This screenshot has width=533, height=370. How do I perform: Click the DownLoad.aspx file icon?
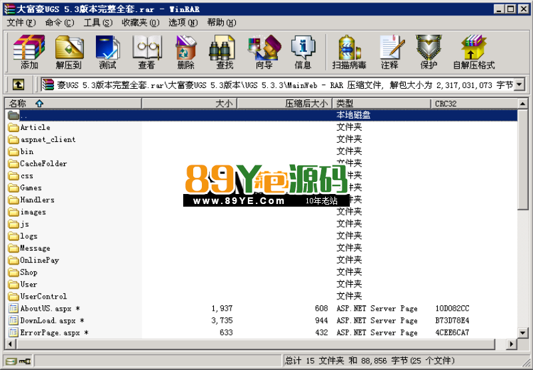tap(13, 321)
